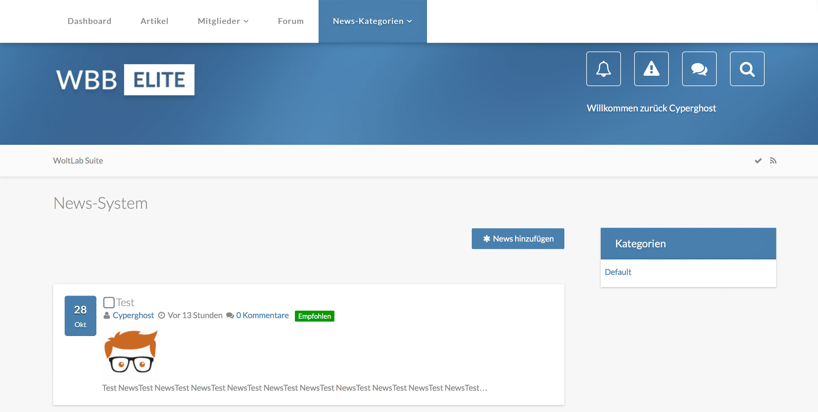Expand the Mitglieder dropdown menu
Viewport: 818px width, 412px height.
pos(223,21)
